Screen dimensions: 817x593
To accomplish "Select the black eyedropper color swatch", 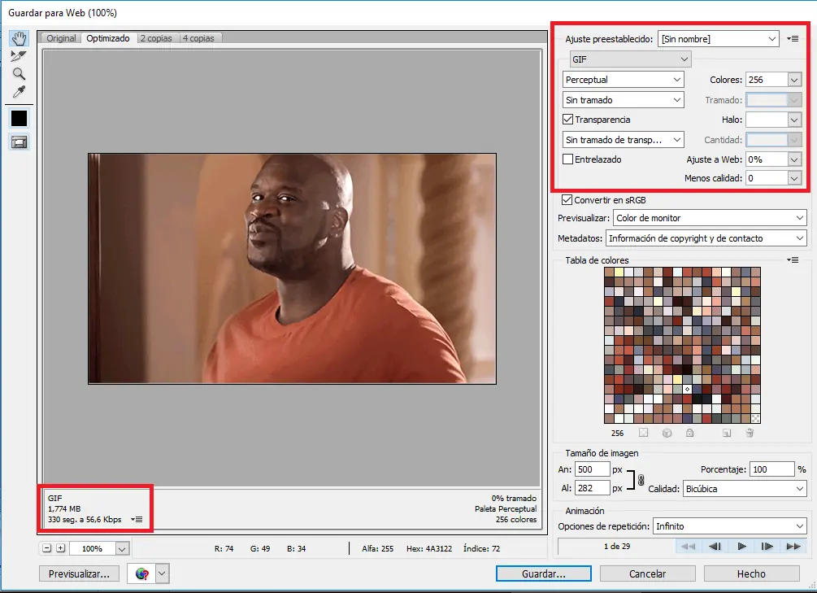I will (x=19, y=117).
